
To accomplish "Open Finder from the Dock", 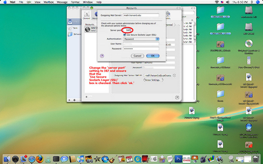I will [7, 159].
